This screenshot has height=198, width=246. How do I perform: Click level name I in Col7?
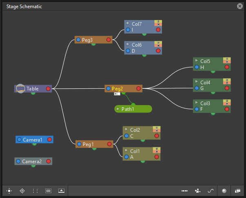tap(133, 30)
